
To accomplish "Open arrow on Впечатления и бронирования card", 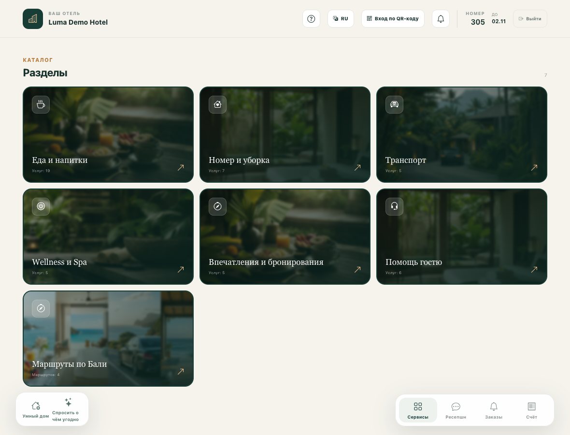I will tap(357, 270).
